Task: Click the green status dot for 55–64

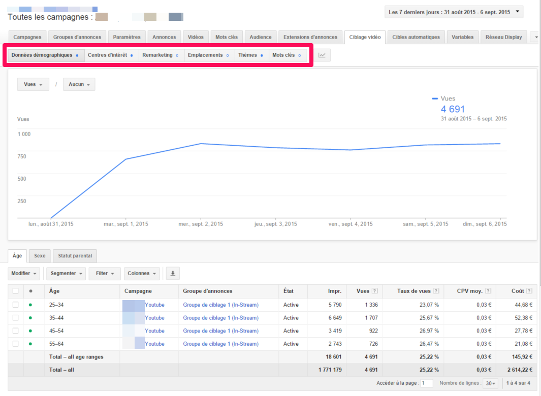Action: coord(30,344)
